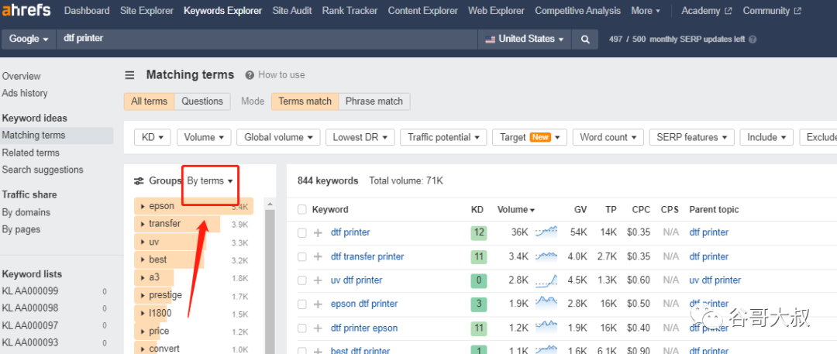Toggle the hamburger sidebar menu icon
Viewport: 837px width, 354px height.
point(129,75)
